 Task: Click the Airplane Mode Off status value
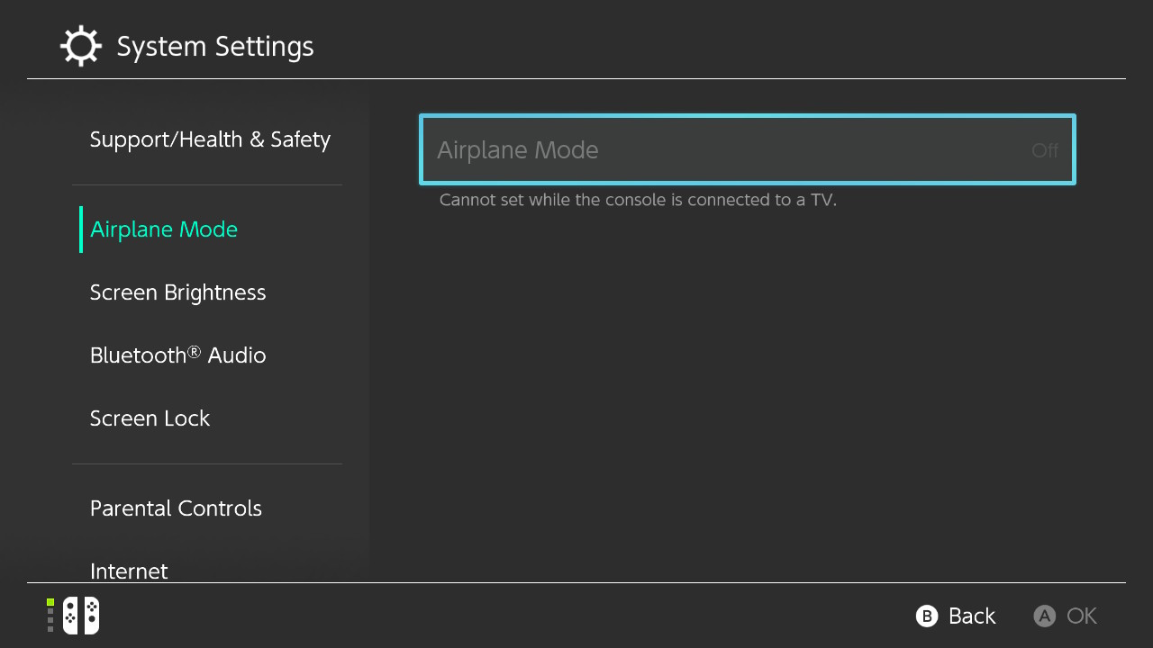(x=1044, y=150)
